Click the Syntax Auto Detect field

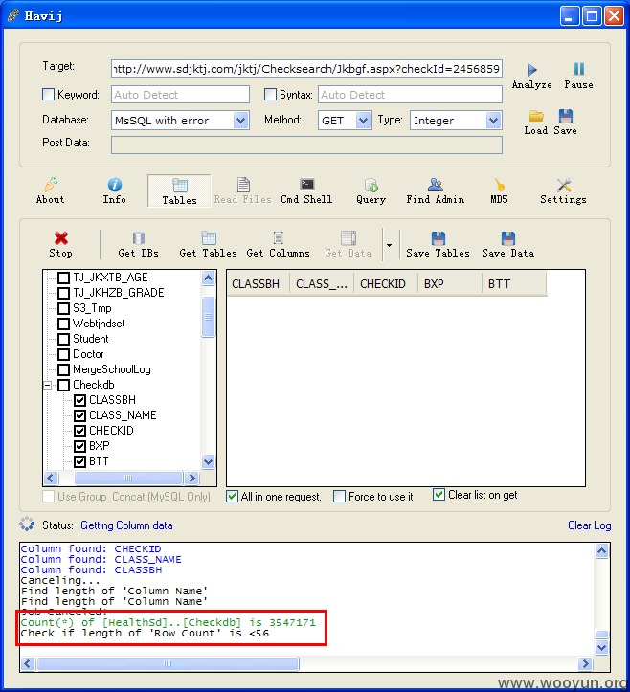410,95
